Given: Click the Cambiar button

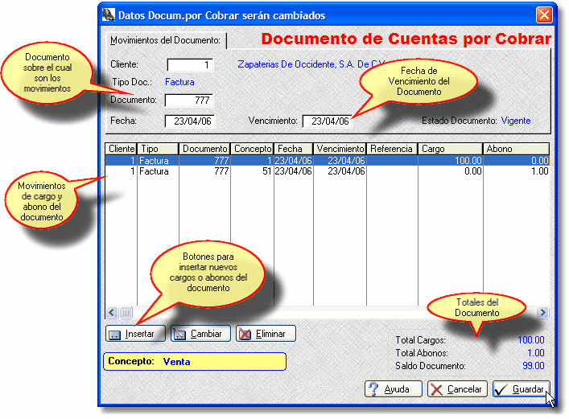Looking at the screenshot, I should 200,333.
